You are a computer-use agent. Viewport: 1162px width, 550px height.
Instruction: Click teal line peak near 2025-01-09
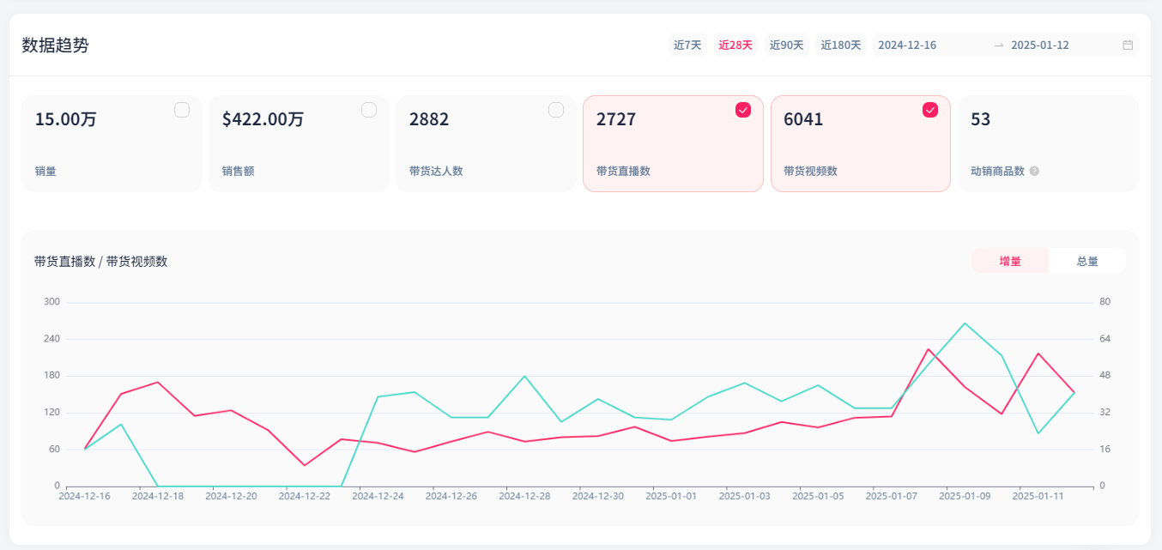pyautogui.click(x=965, y=323)
